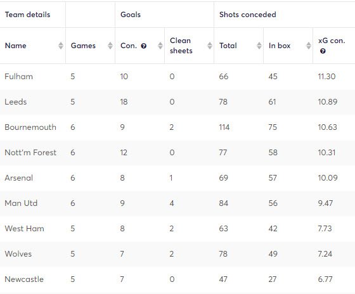Open help icon under xG con.
This screenshot has height=294, width=355.
point(323,51)
